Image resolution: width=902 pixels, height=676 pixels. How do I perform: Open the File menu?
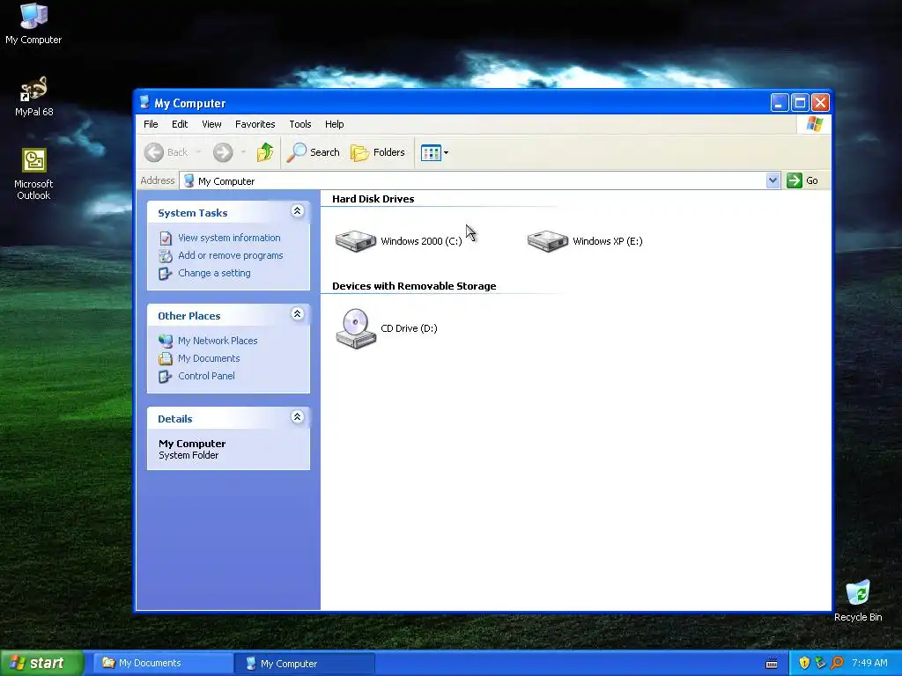click(x=151, y=124)
